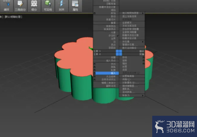Open settings box beside 附加

[x=95, y=13]
